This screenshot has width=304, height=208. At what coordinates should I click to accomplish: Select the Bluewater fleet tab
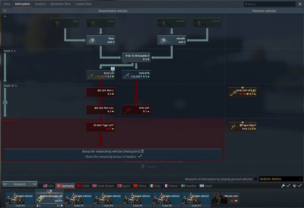60,4
